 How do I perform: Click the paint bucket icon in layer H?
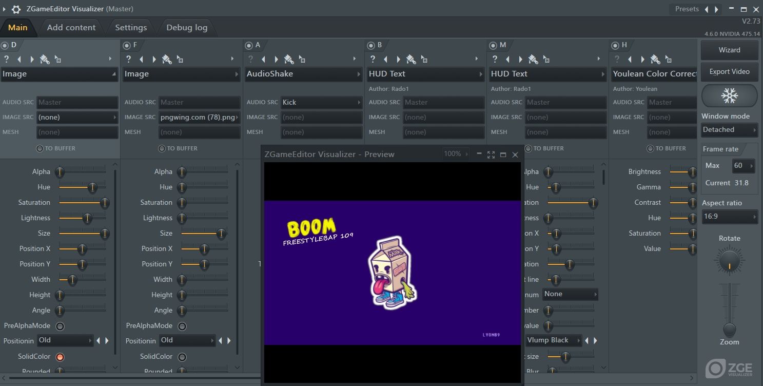coord(655,59)
